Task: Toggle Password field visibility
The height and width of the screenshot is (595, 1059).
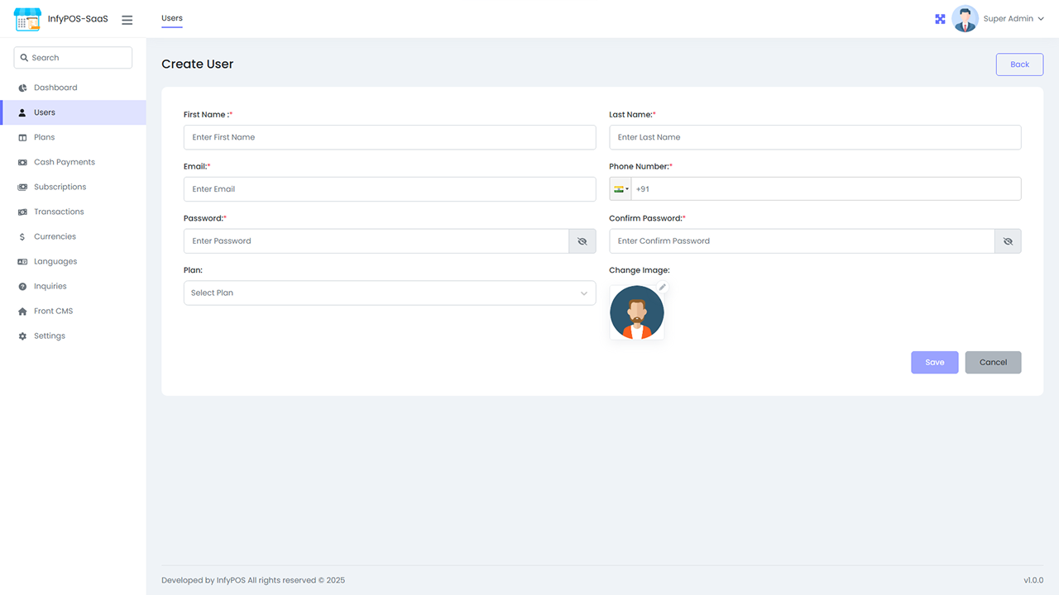Action: (x=582, y=240)
